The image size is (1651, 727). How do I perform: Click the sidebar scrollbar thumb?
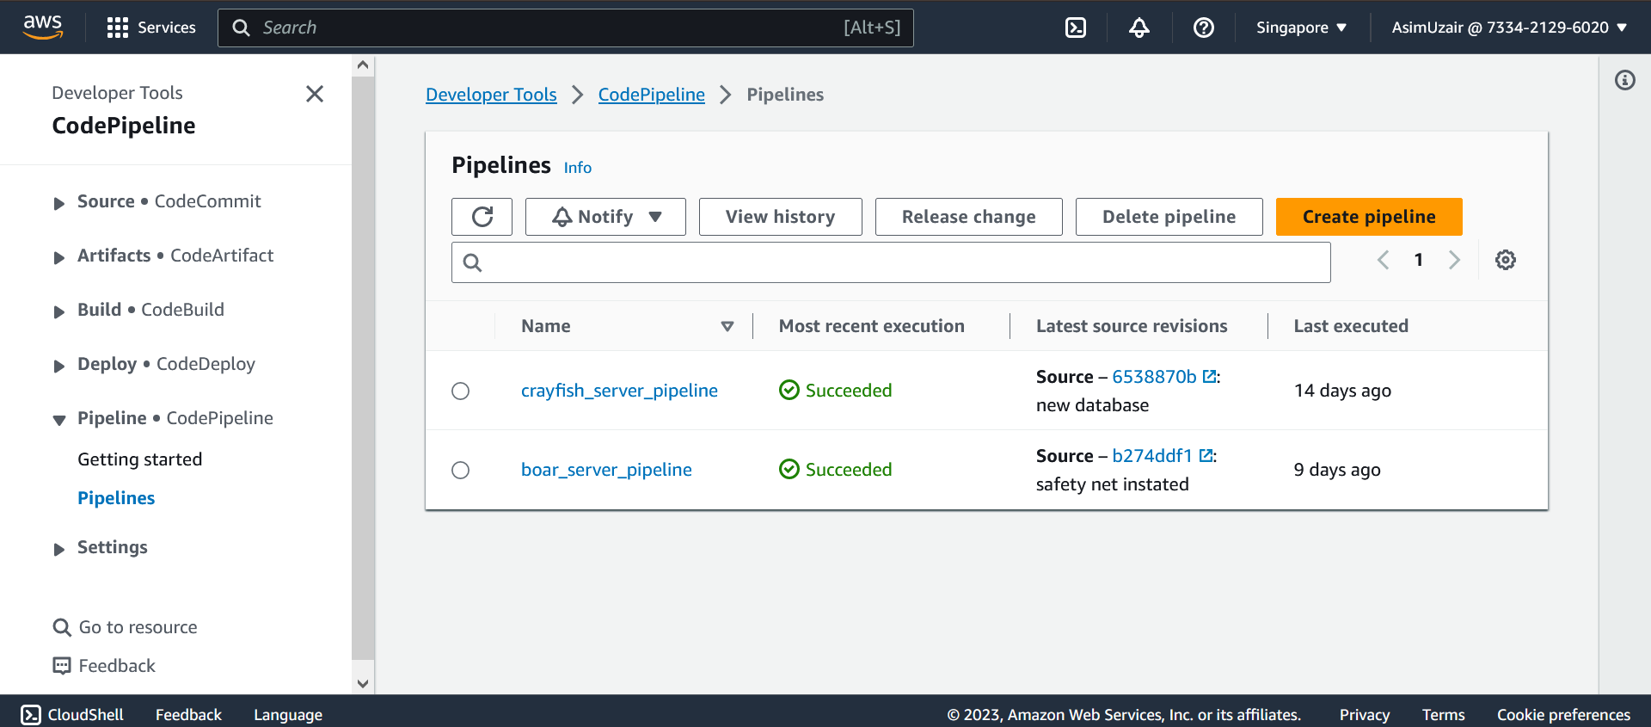pyautogui.click(x=363, y=367)
